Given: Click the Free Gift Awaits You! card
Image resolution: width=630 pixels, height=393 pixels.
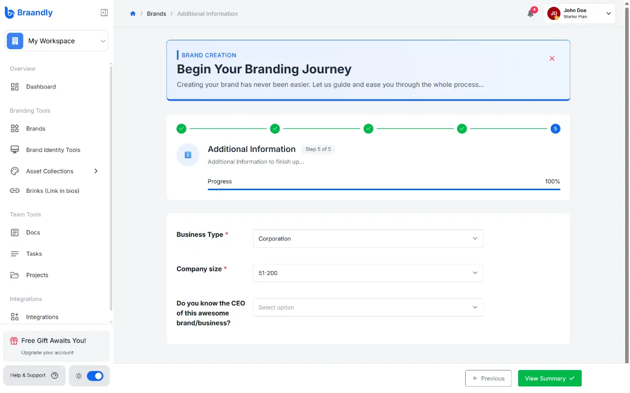Looking at the screenshot, I should (x=57, y=346).
